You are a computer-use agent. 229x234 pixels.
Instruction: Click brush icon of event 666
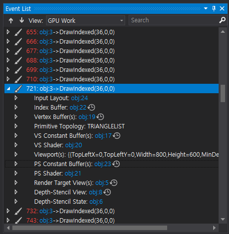18,42
